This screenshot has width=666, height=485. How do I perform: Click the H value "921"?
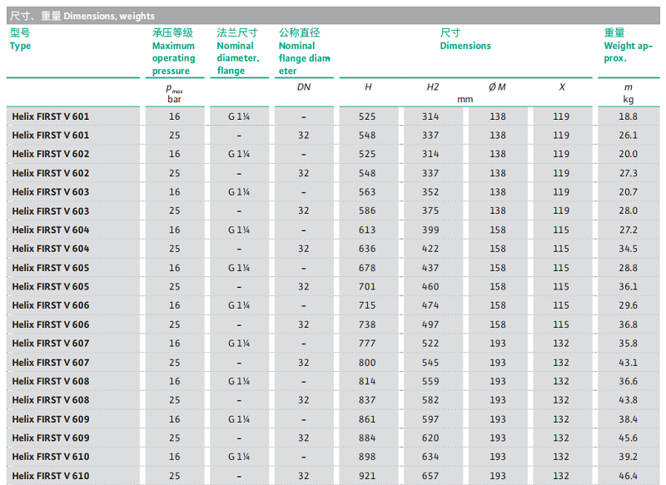point(367,476)
